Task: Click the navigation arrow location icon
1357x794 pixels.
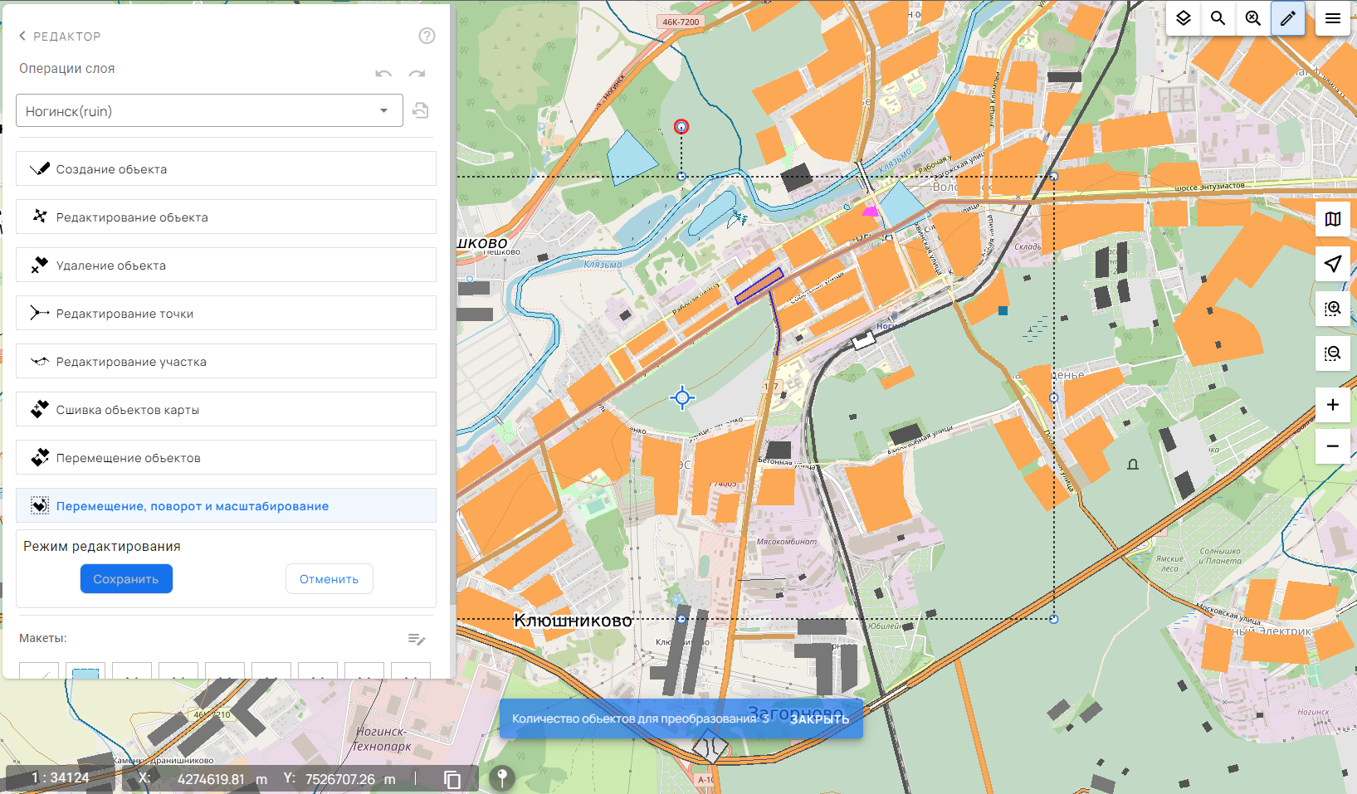Action: coord(1332,264)
